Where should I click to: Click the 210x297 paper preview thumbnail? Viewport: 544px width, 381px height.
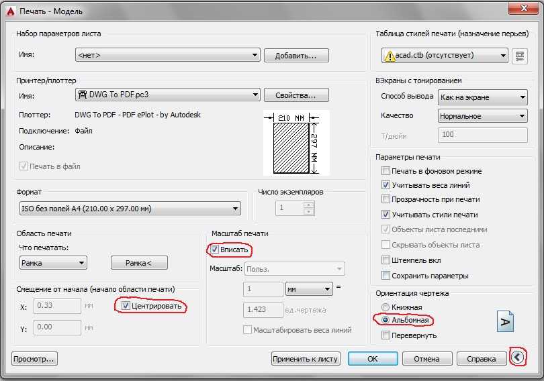click(296, 143)
